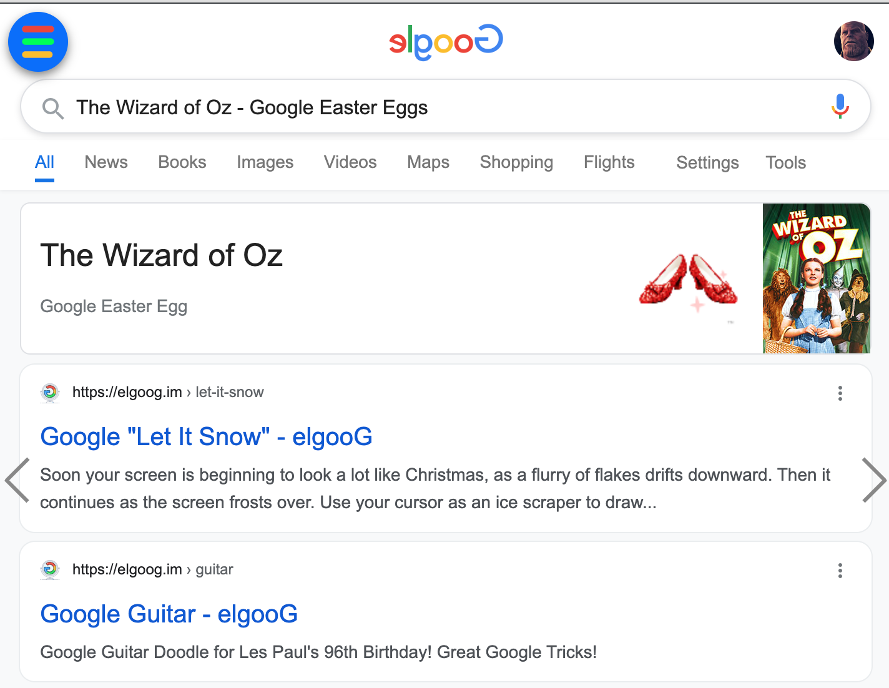Click inside the search text field
889x688 pixels.
[x=437, y=107]
